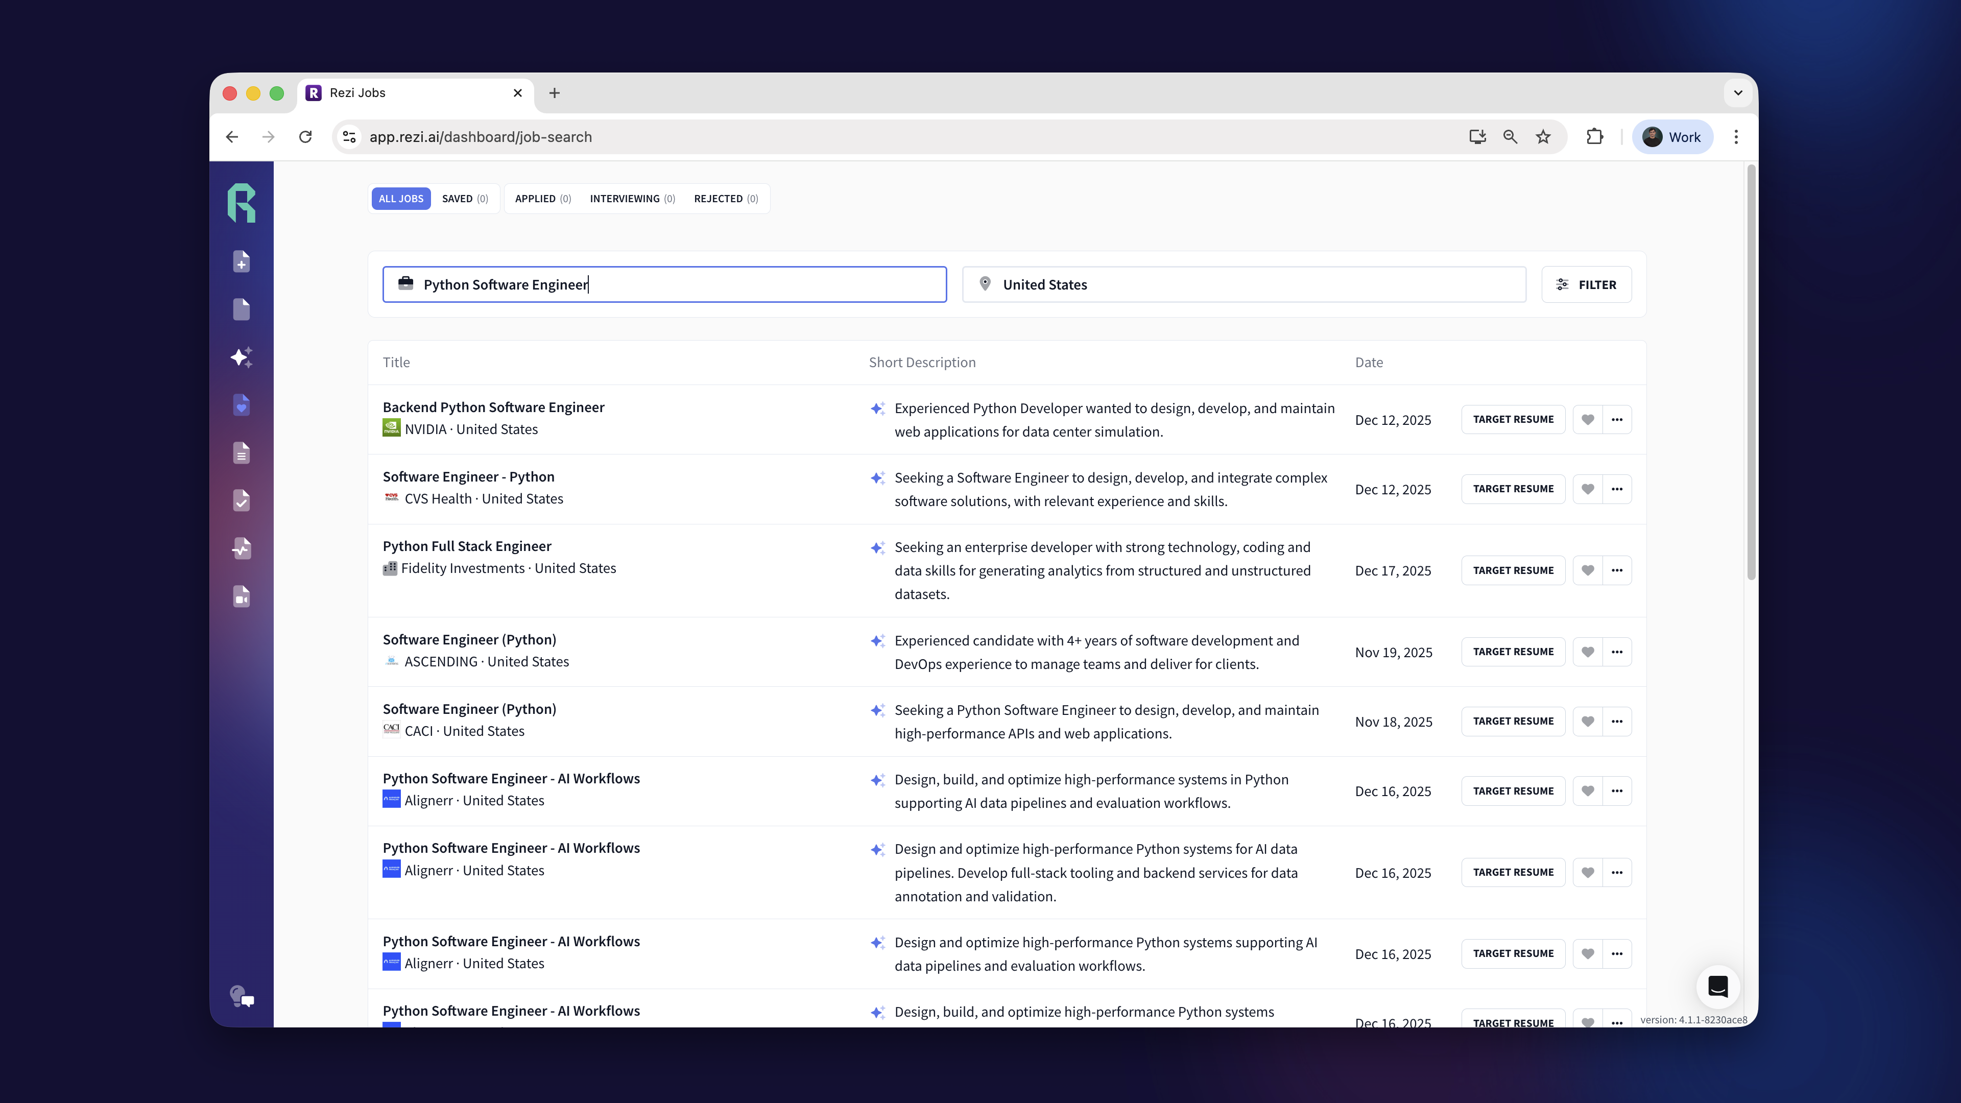Image resolution: width=1961 pixels, height=1103 pixels.
Task: Open the video-document sidebar icon
Action: [x=242, y=596]
